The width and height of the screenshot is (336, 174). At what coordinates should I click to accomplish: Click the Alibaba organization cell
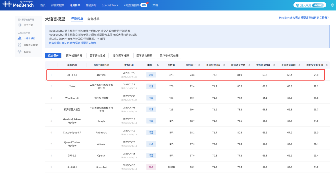[101, 144]
